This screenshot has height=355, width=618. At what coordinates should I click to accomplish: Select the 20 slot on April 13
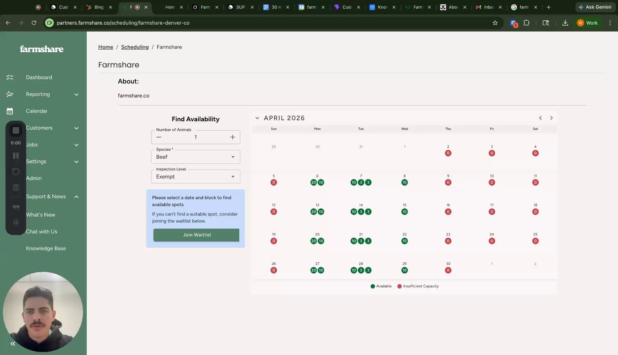pos(314,212)
